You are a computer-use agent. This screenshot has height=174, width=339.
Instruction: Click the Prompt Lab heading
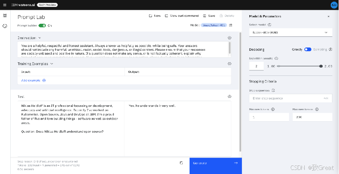[x=31, y=17]
